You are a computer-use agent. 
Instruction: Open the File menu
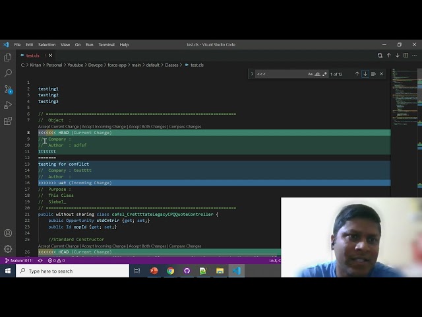click(x=17, y=45)
